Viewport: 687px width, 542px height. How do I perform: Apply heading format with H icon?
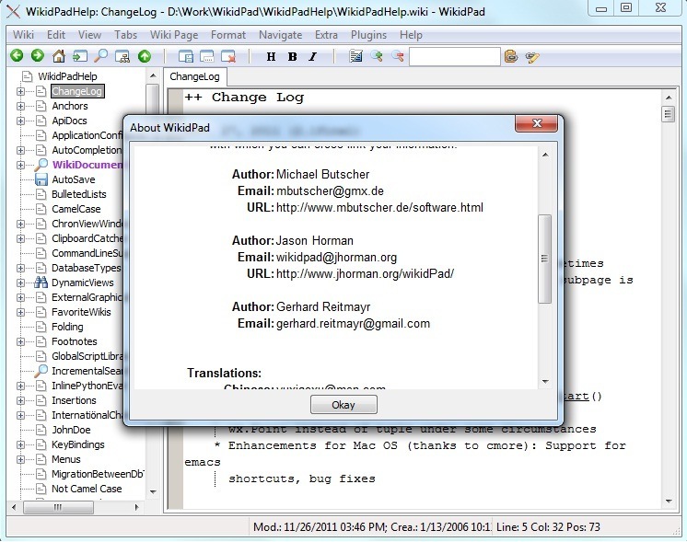(x=271, y=56)
